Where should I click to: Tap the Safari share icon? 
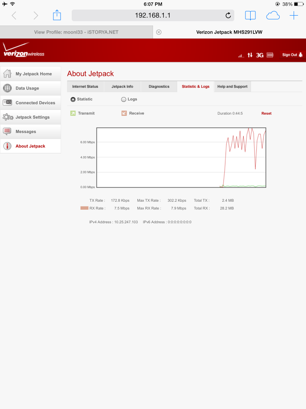tap(57, 16)
